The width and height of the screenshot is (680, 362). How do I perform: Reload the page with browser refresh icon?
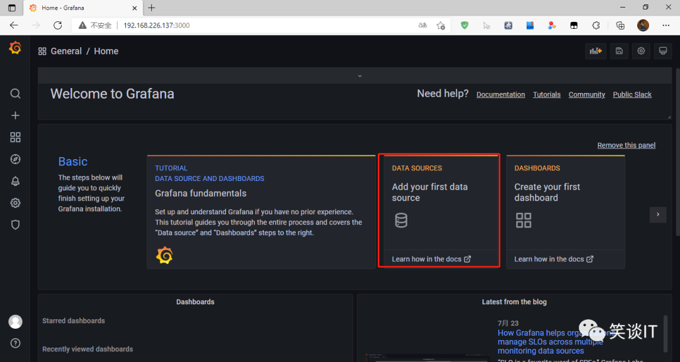(58, 25)
